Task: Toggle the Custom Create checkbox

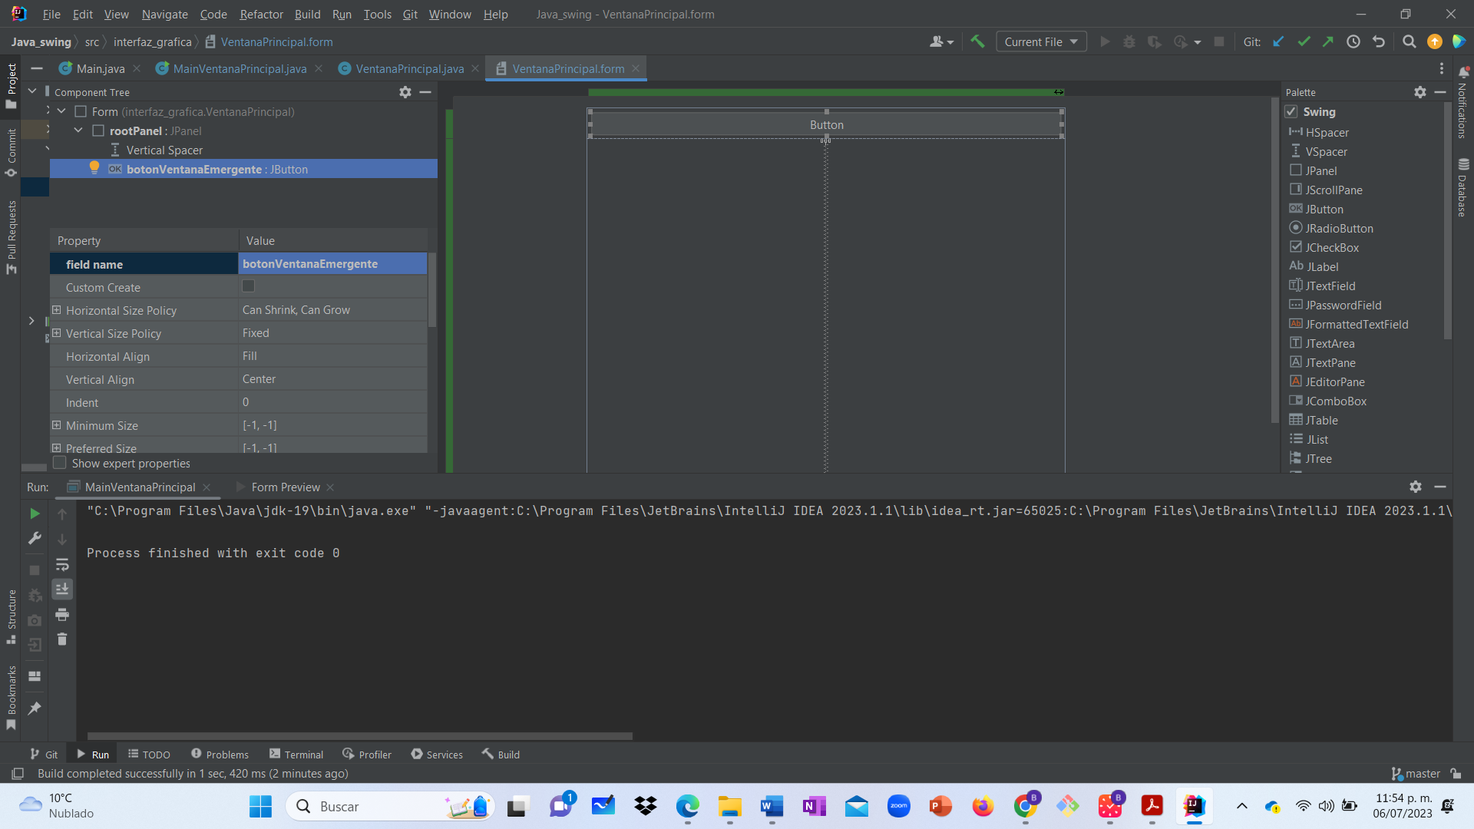Action: [x=247, y=286]
